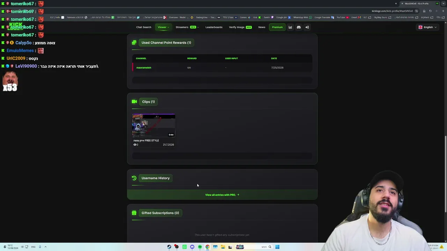Click the Channel Point Rewards coins icon
Screen dimensions: 447x251
point(134,43)
